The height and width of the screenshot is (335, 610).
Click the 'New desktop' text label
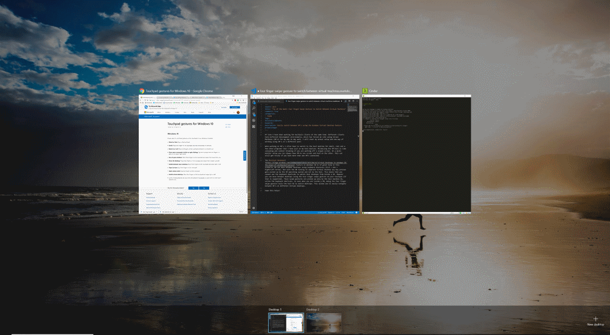pos(596,324)
